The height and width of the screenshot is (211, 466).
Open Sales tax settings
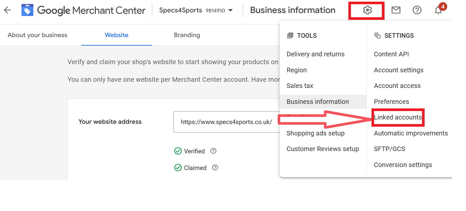point(299,85)
